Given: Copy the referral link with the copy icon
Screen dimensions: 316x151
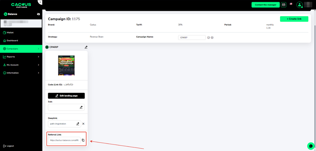Looking at the screenshot, I should (83, 140).
